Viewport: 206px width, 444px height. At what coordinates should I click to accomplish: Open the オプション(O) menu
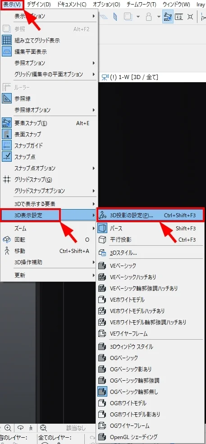tap(106, 4)
